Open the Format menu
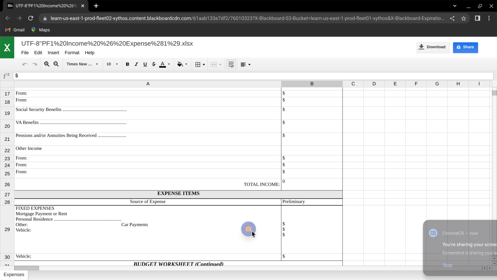Image resolution: width=497 pixels, height=280 pixels. [x=72, y=53]
